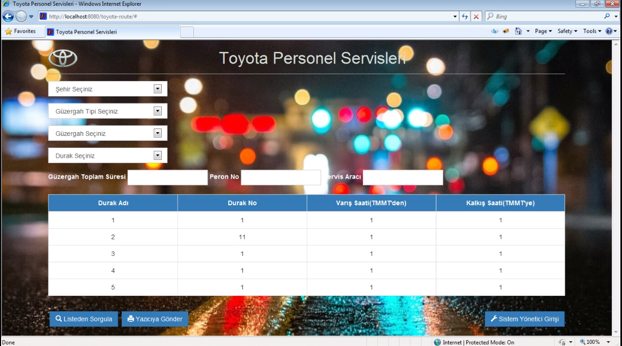Click the Yazıcıya Gönder button
The image size is (622, 346).
[155, 319]
